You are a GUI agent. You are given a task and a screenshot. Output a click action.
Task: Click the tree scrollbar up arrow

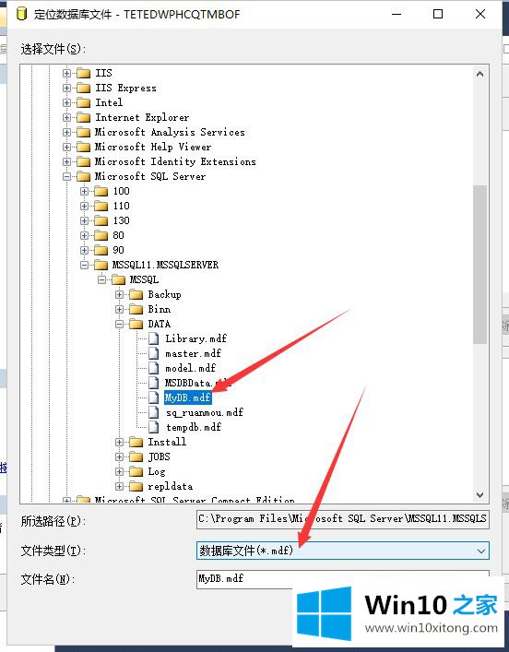pos(479,75)
